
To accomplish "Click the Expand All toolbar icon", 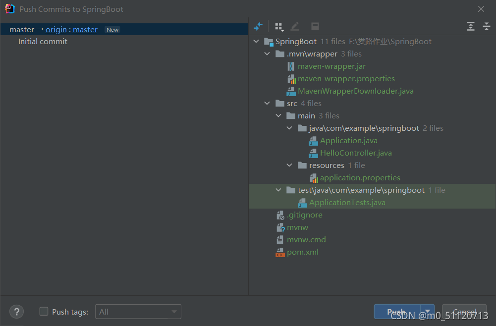I will click(471, 27).
